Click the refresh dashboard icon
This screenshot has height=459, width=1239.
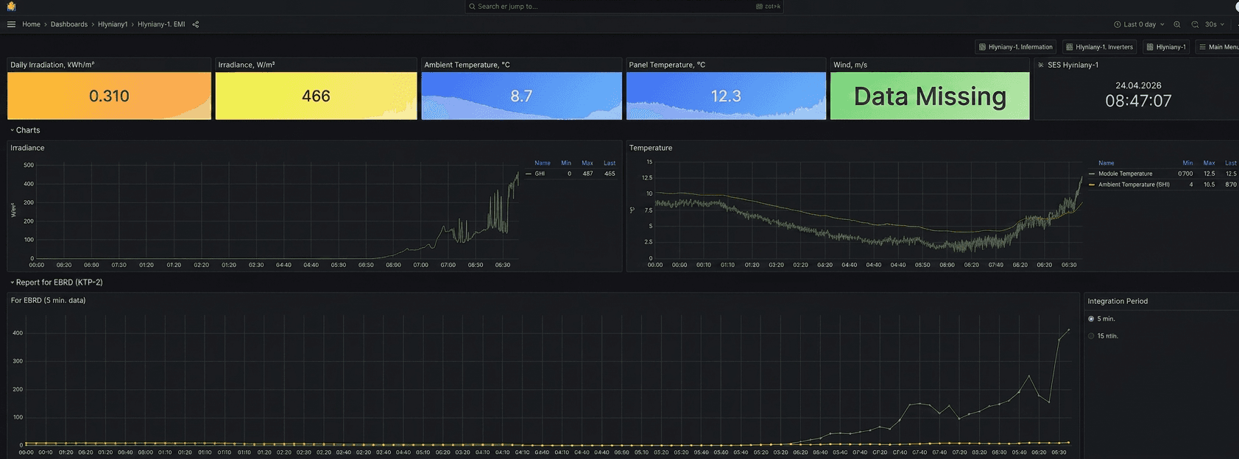pos(1196,24)
